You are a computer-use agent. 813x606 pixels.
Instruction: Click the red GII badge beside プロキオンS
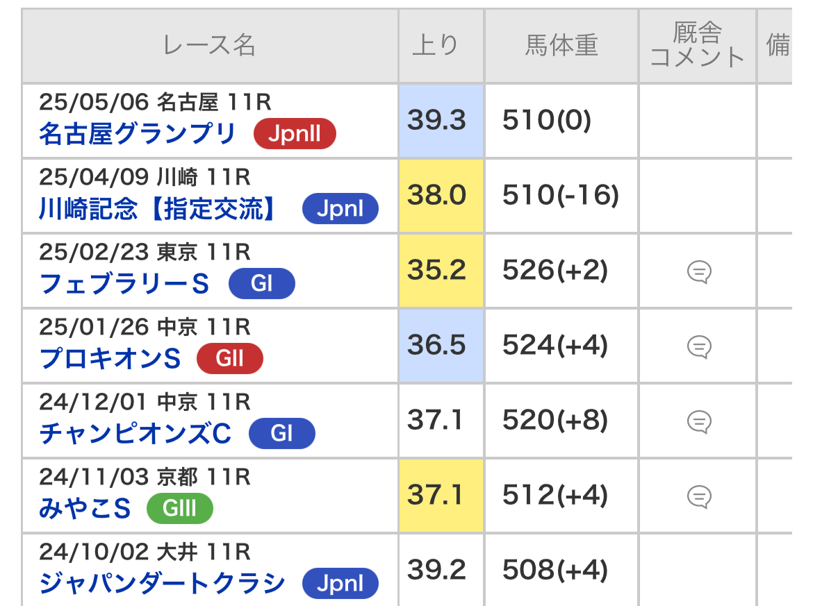[x=230, y=358]
